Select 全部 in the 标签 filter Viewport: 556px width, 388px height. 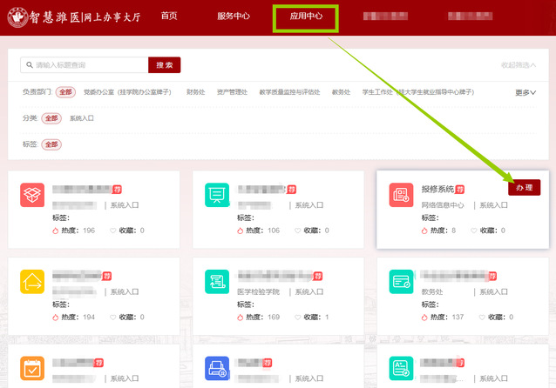[51, 144]
